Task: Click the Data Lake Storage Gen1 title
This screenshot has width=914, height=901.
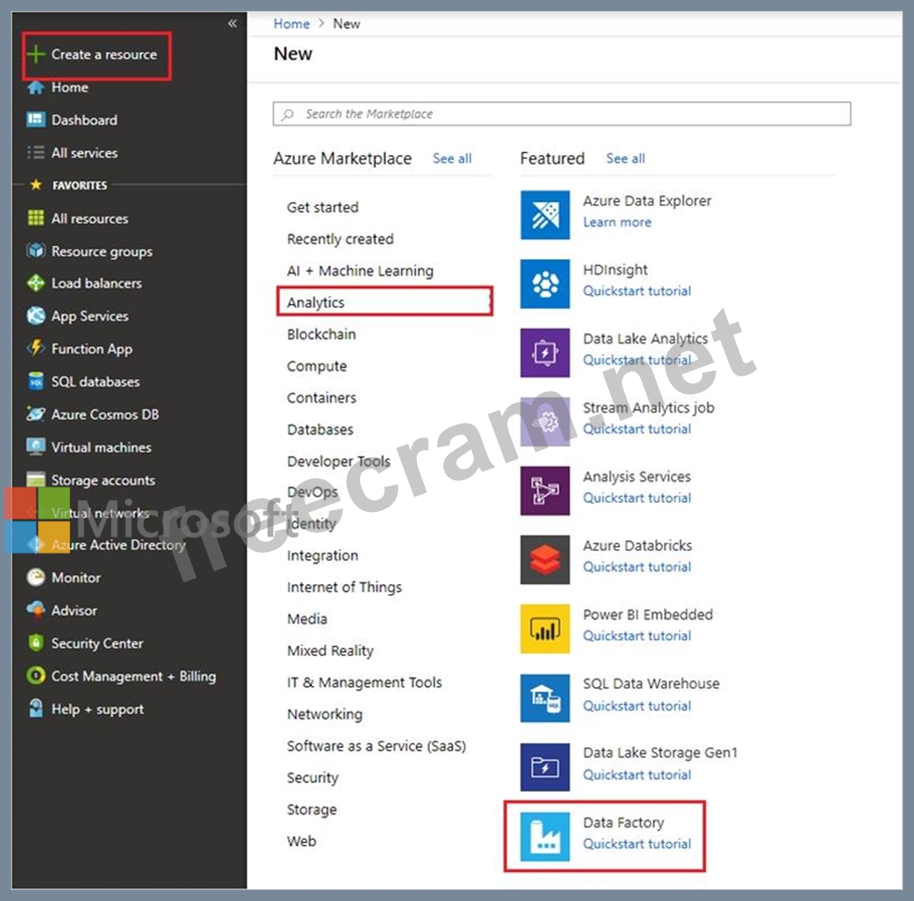Action: pyautogui.click(x=660, y=753)
